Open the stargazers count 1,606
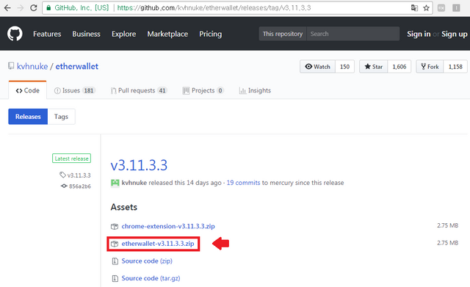The image size is (470, 287). tap(399, 67)
